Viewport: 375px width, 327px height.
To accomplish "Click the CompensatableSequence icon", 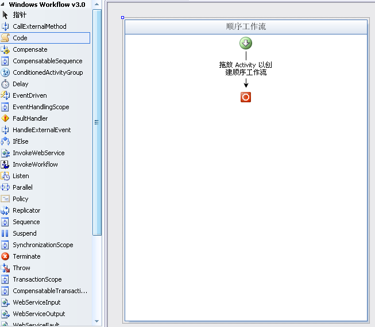I will 5,61.
